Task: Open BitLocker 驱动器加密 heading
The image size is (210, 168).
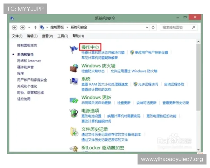Action: [x=103, y=148]
